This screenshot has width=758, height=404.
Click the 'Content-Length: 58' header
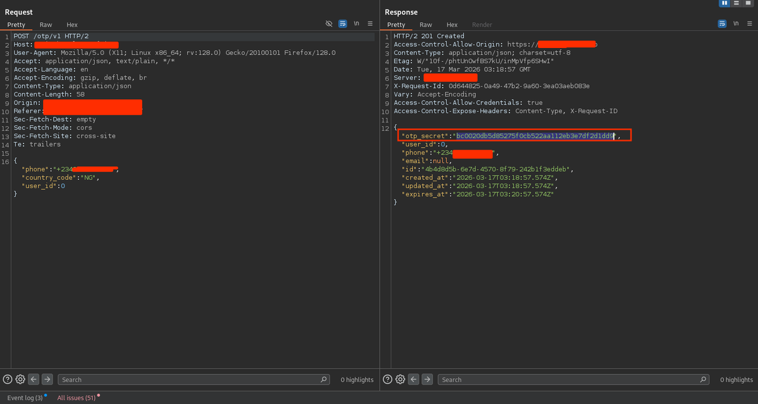click(49, 94)
